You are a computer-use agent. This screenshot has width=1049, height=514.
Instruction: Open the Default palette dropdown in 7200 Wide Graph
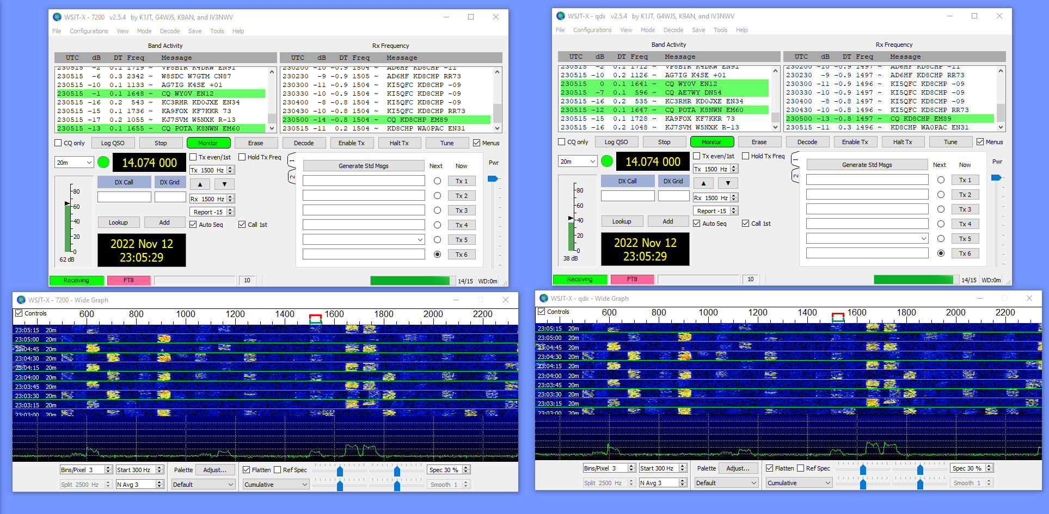[203, 485]
